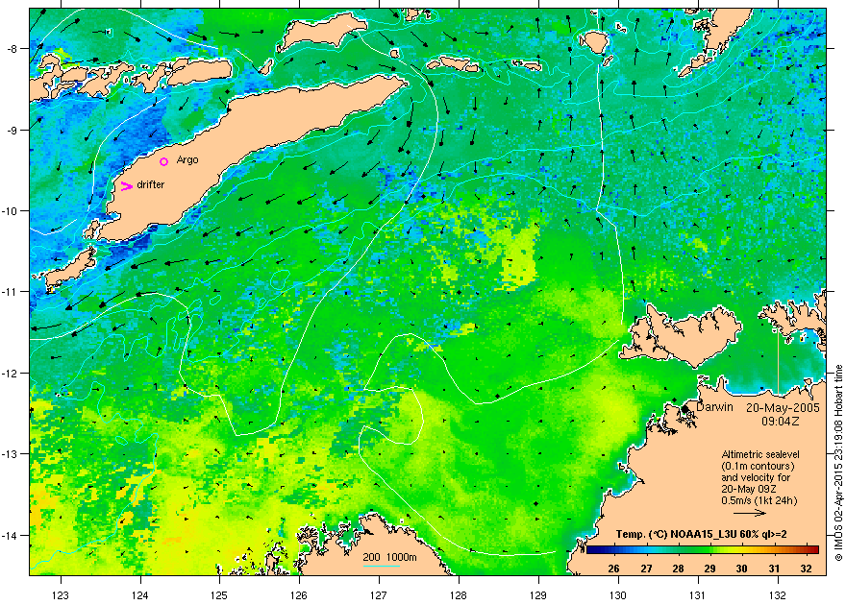Click the "(0.1m contours)" legend text
Viewport: 846px width, 605px height.
759,466
